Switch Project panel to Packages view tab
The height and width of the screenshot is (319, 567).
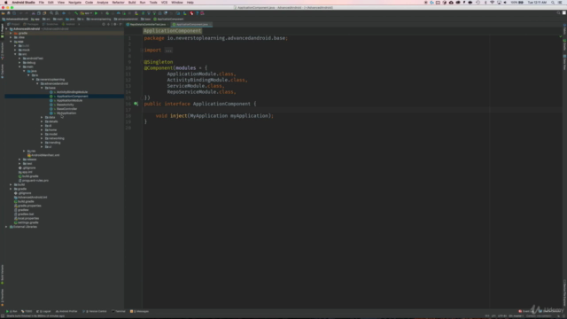[31, 24]
